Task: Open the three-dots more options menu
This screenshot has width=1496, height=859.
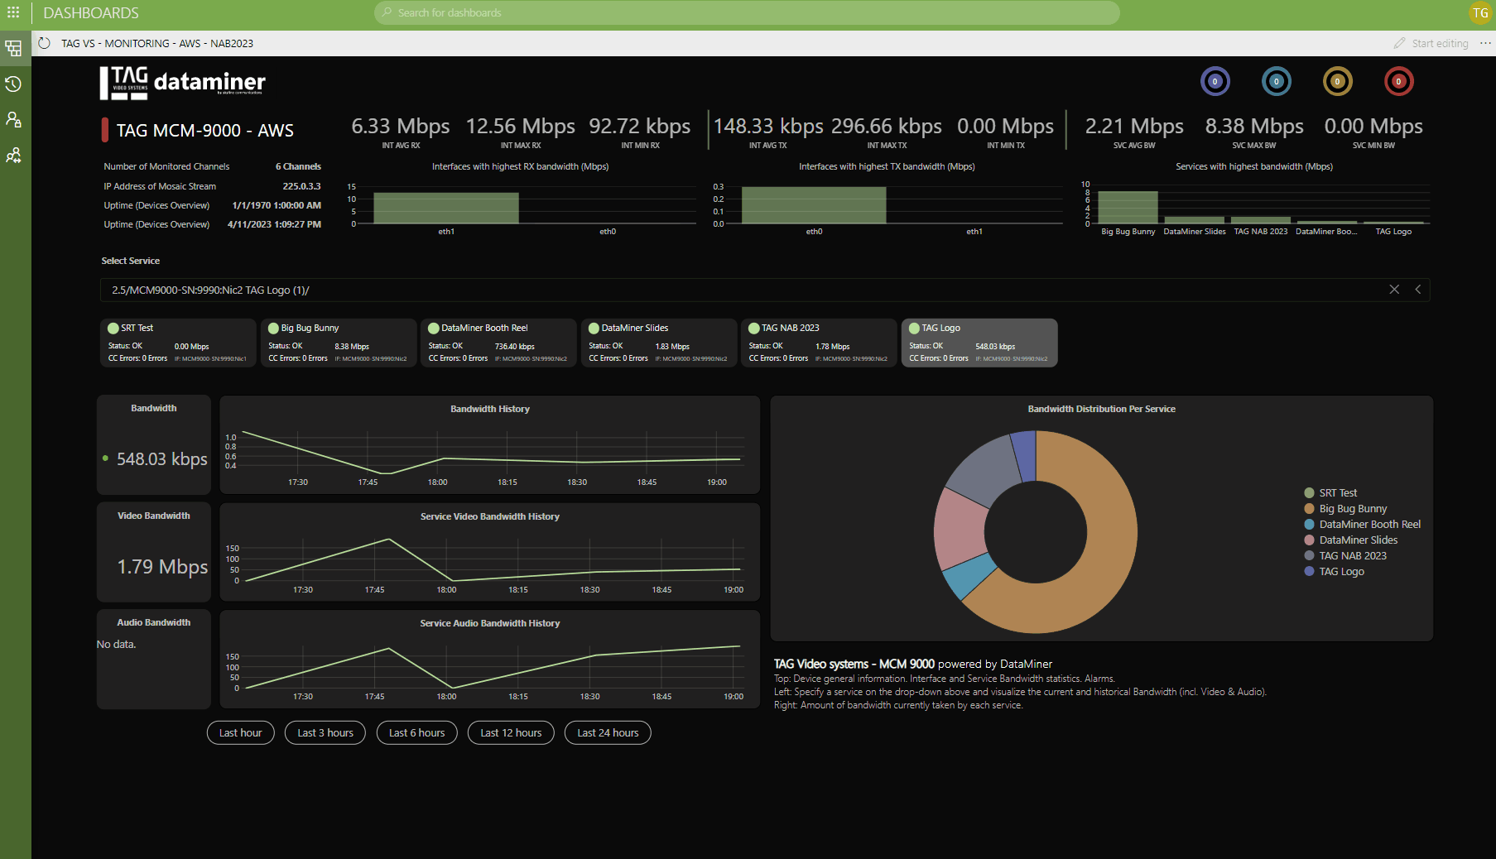Action: pos(1485,43)
